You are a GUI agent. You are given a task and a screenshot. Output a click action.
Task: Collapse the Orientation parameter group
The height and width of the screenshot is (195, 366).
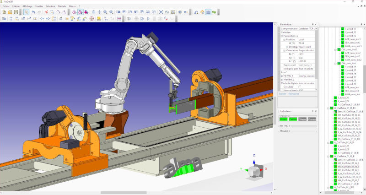(281, 50)
